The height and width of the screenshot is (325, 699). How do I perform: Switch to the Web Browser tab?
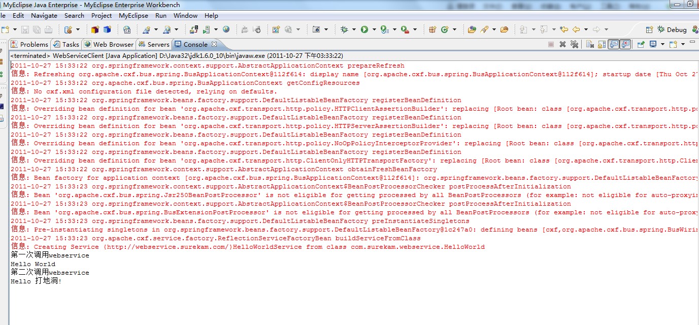[x=109, y=44]
